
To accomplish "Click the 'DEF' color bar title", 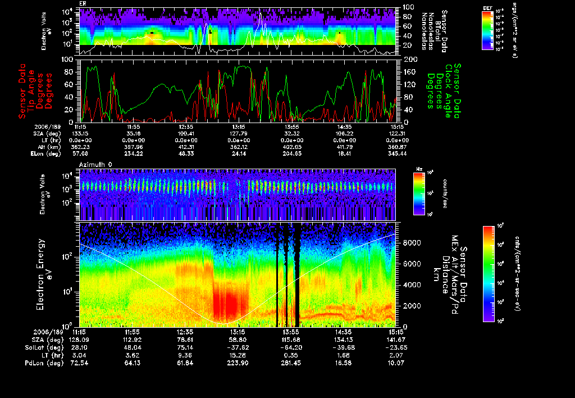I will tap(487, 8).
